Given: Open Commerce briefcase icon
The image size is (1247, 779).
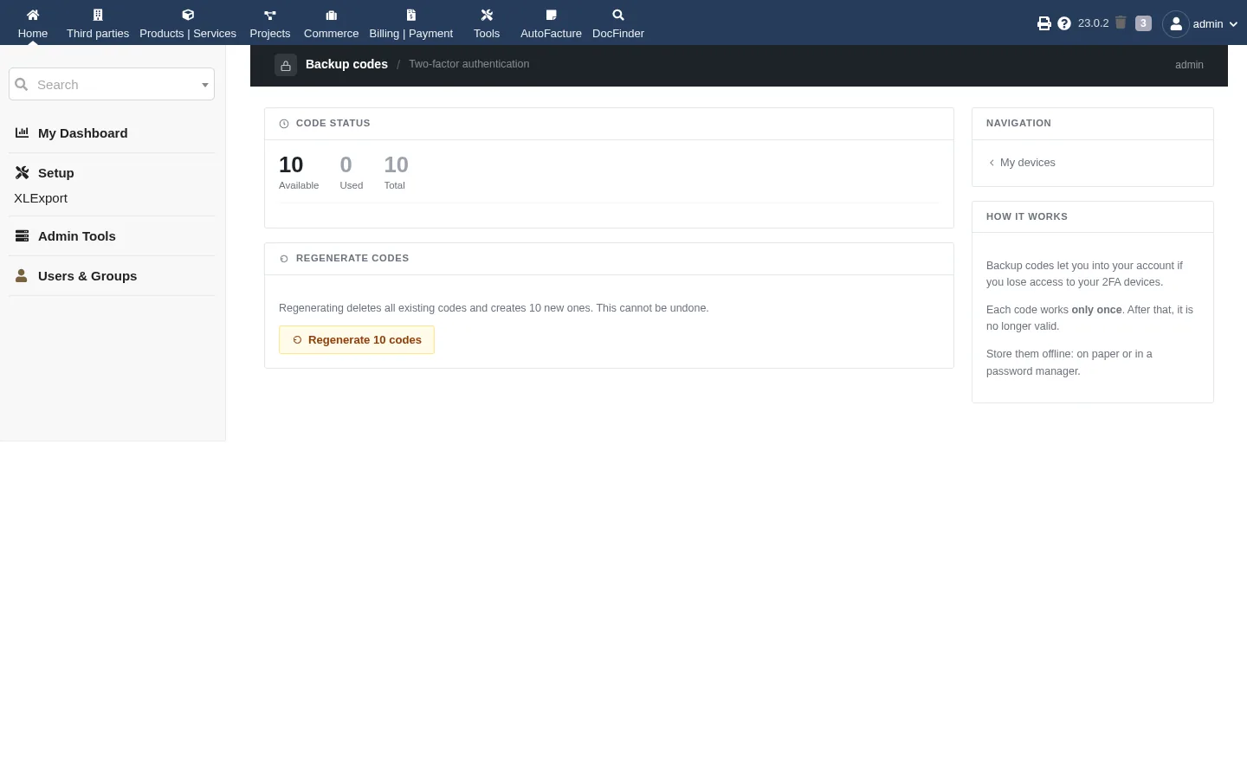Looking at the screenshot, I should pos(331,15).
